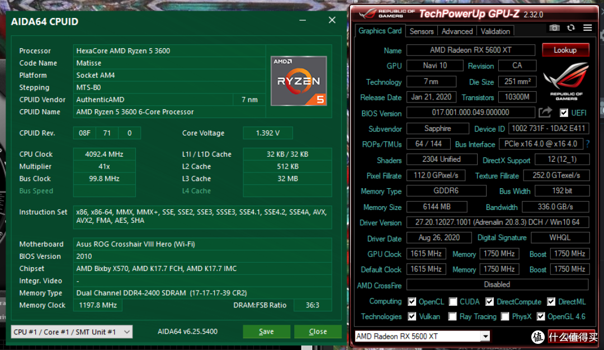This screenshot has height=350, width=604.
Task: Click the AMD CrossFire Disabled field
Action: click(x=497, y=284)
